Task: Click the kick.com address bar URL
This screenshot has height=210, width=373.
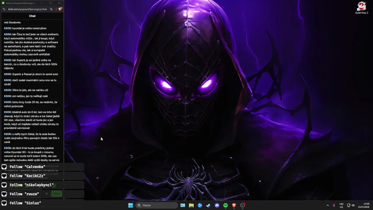Action: click(x=27, y=9)
